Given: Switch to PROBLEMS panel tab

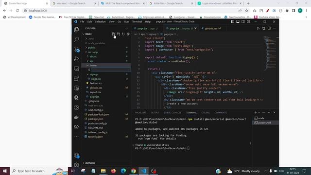Looking at the screenshot, I should click(x=140, y=112).
